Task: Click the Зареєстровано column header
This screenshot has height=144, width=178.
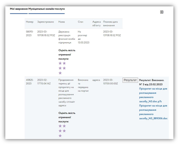Action: pyautogui.click(x=46, y=22)
